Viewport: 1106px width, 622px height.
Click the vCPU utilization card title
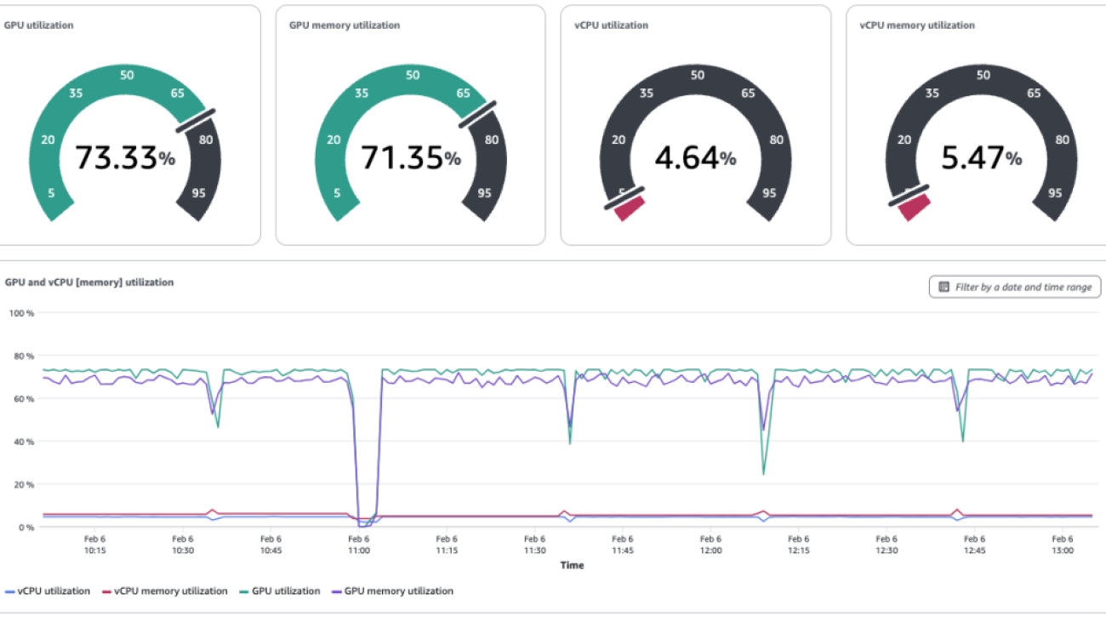[611, 26]
